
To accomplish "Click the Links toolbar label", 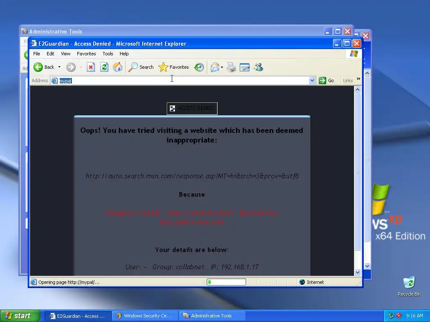I will tap(348, 80).
